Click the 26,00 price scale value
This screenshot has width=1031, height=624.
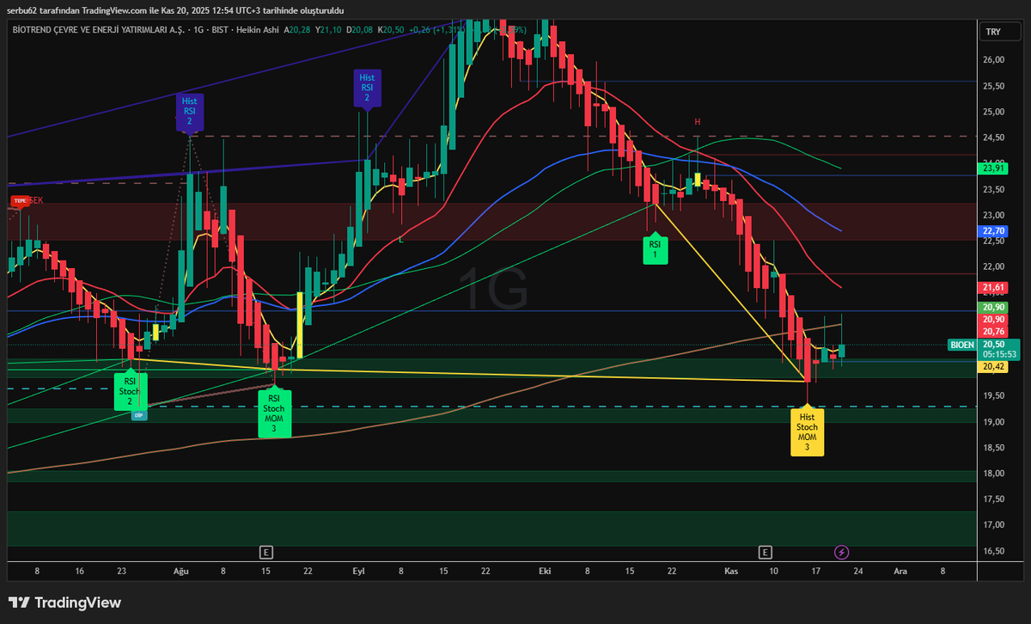point(994,60)
